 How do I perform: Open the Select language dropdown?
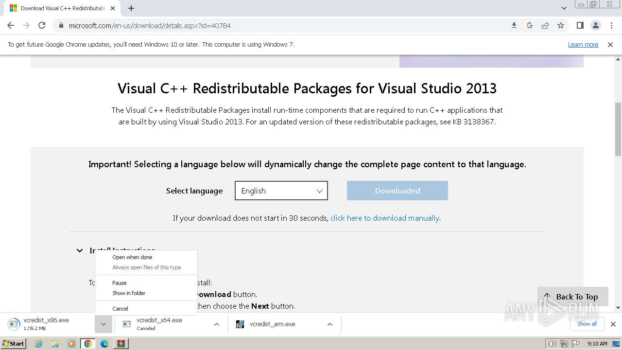point(281,191)
